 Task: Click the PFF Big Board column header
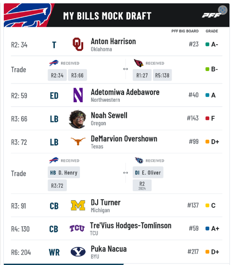(185, 31)
